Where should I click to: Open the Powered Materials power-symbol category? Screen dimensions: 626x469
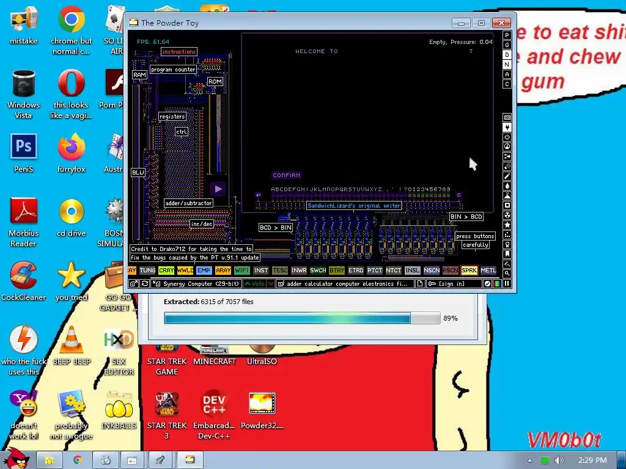pyautogui.click(x=507, y=137)
